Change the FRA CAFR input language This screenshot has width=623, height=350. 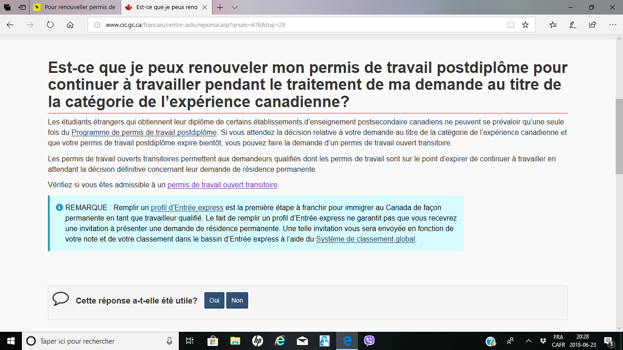[558, 341]
